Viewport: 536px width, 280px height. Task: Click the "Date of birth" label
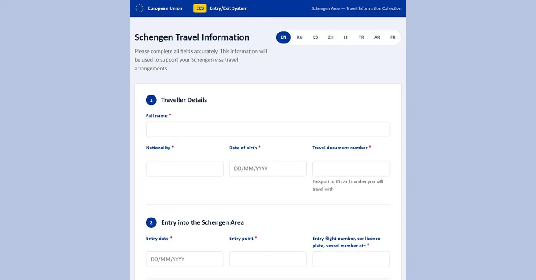click(243, 148)
